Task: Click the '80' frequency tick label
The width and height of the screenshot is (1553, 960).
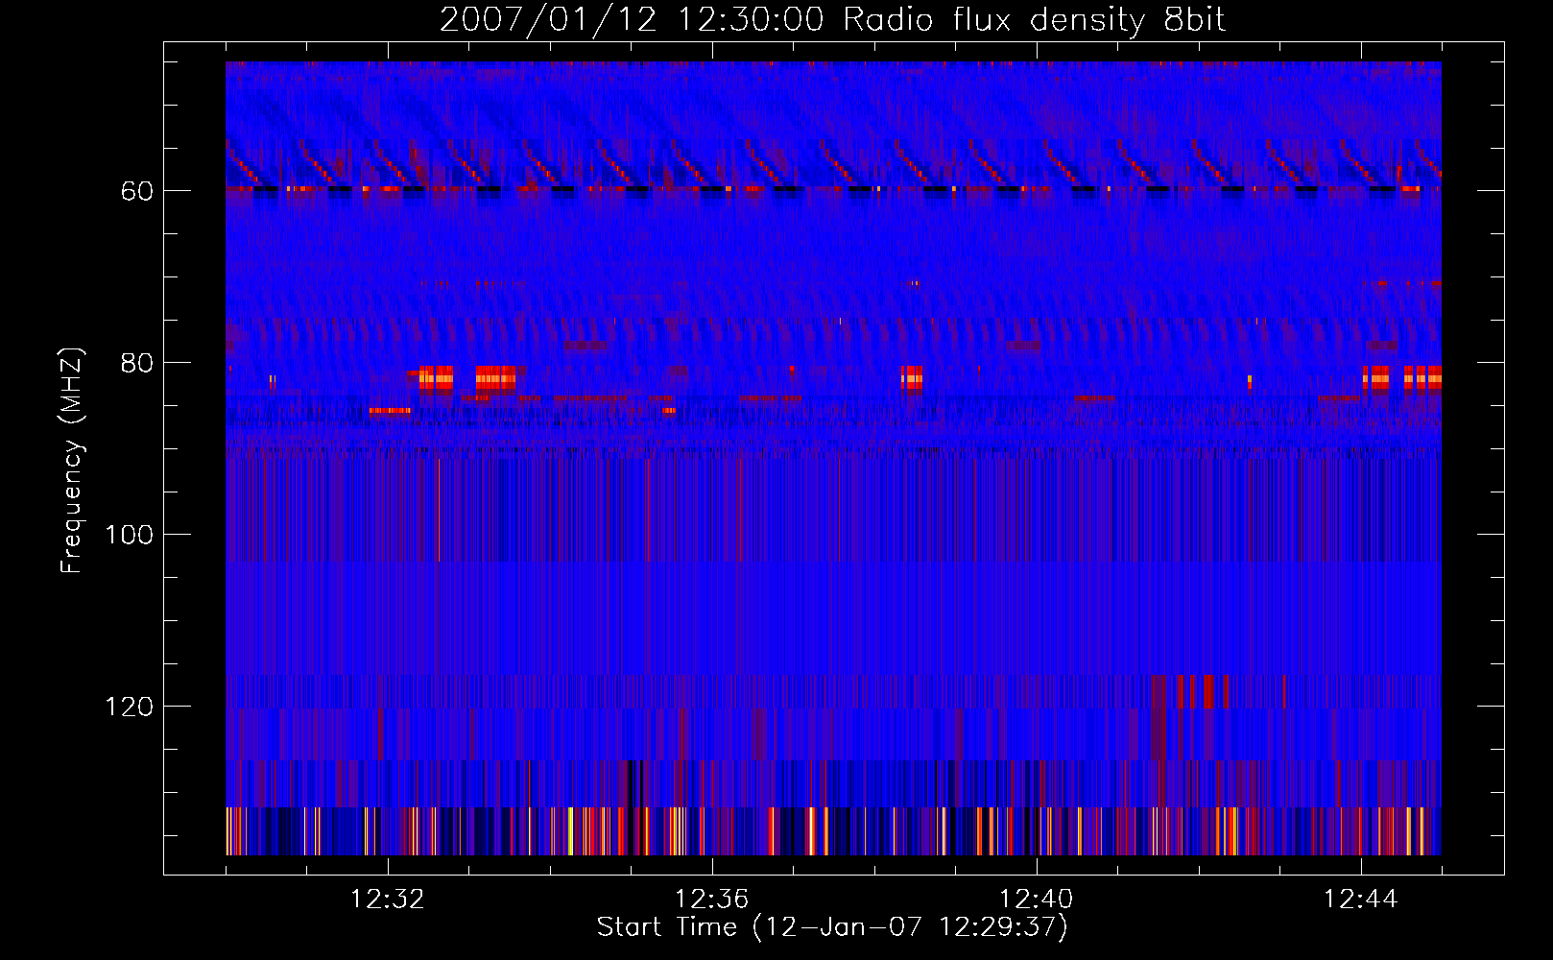Action: click(137, 363)
